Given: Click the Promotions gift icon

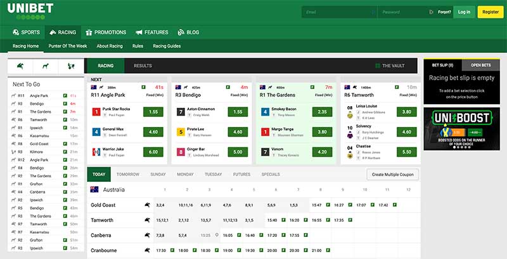Looking at the screenshot, I should [x=89, y=32].
